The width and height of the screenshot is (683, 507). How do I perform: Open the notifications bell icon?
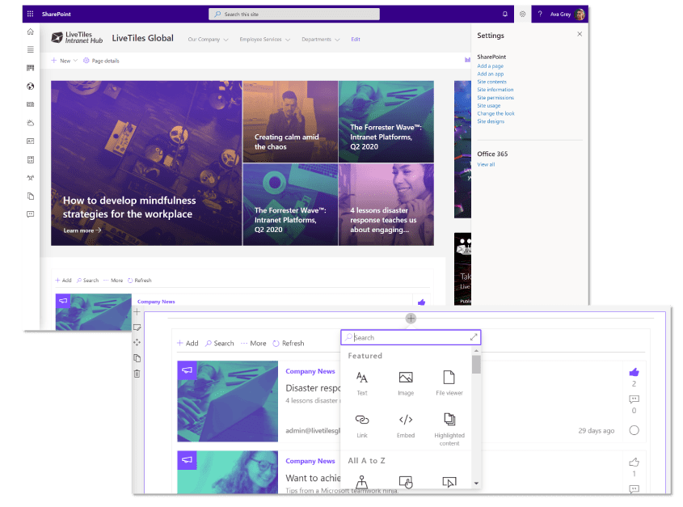pos(505,14)
